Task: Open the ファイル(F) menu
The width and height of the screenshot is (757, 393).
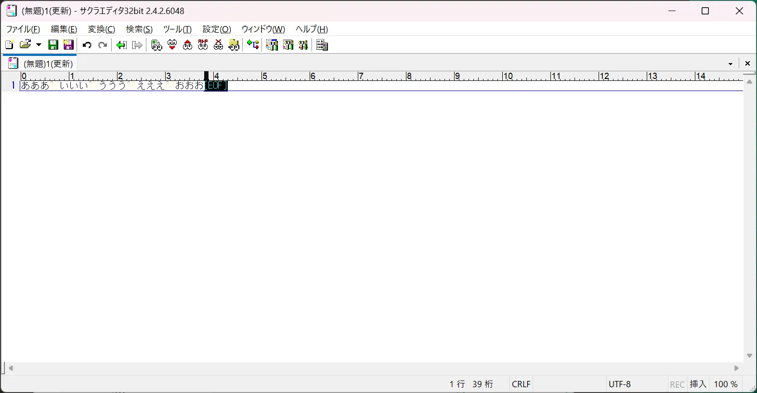Action: point(23,29)
